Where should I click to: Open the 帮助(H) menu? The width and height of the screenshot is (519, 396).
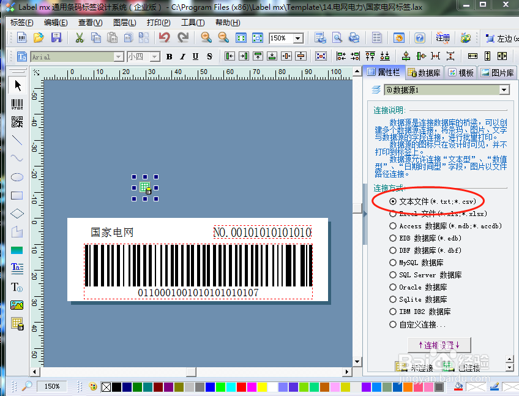pyautogui.click(x=228, y=23)
